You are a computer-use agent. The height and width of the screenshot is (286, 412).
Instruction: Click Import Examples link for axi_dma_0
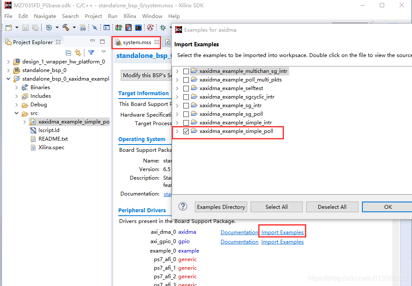point(283,232)
